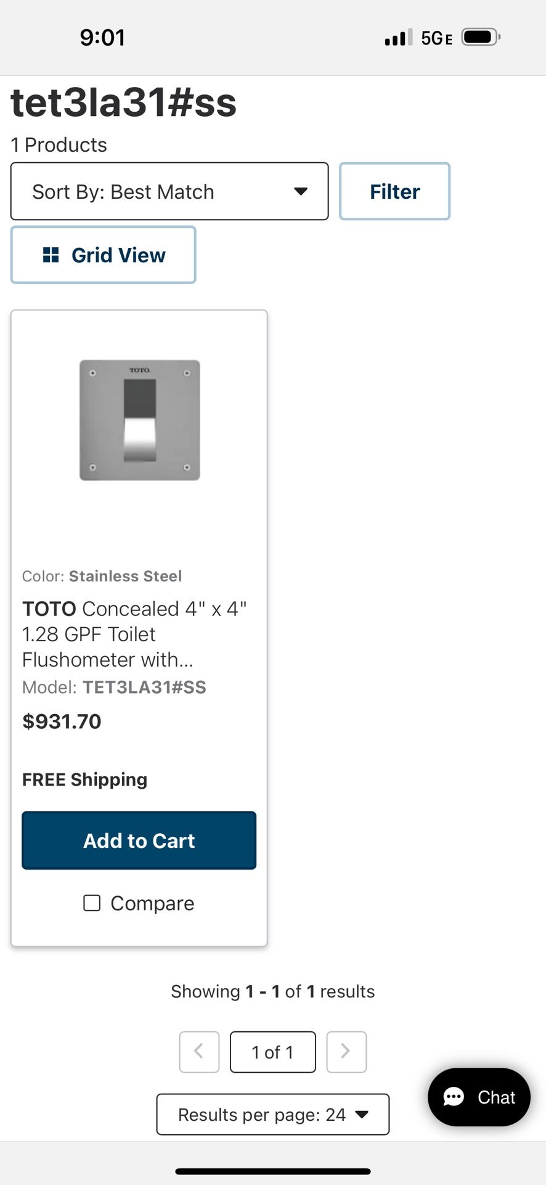Open the TOTO Concealed Flushometer product title
The height and width of the screenshot is (1185, 546).
click(134, 634)
